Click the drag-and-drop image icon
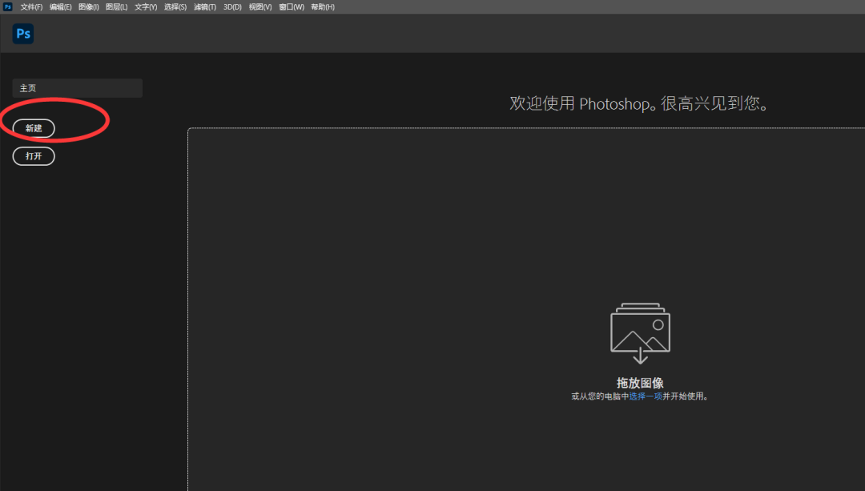 (x=641, y=333)
